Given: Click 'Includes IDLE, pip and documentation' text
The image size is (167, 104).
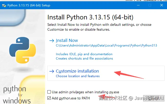Looking at the screenshot, I should [84, 54].
